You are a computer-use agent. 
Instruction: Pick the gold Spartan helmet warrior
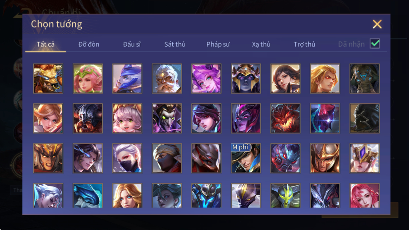click(x=325, y=158)
